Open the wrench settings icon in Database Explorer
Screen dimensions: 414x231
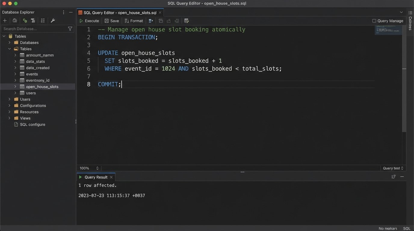tap(53, 20)
